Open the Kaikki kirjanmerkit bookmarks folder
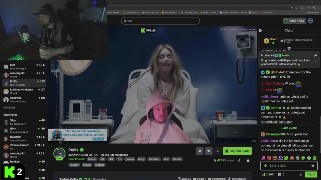 [x=312, y=12]
